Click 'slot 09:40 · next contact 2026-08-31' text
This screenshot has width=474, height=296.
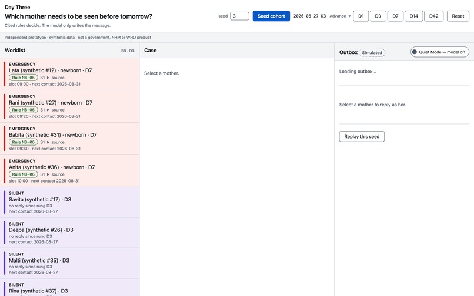(45, 149)
